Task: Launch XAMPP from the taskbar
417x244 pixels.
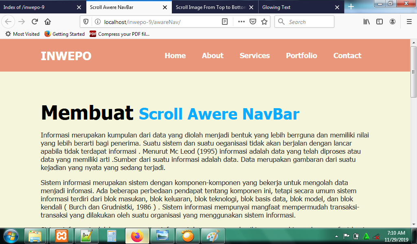Action: pyautogui.click(x=61, y=236)
